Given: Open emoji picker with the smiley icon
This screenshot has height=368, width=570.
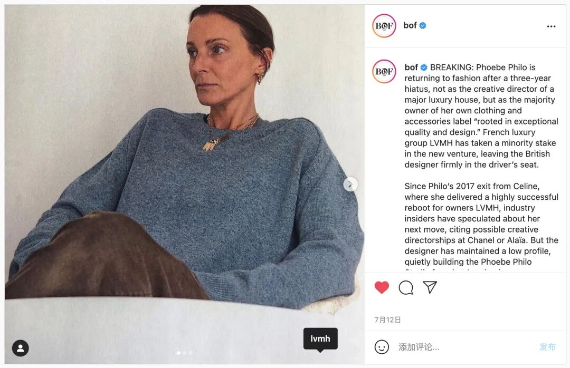Looking at the screenshot, I should 382,347.
